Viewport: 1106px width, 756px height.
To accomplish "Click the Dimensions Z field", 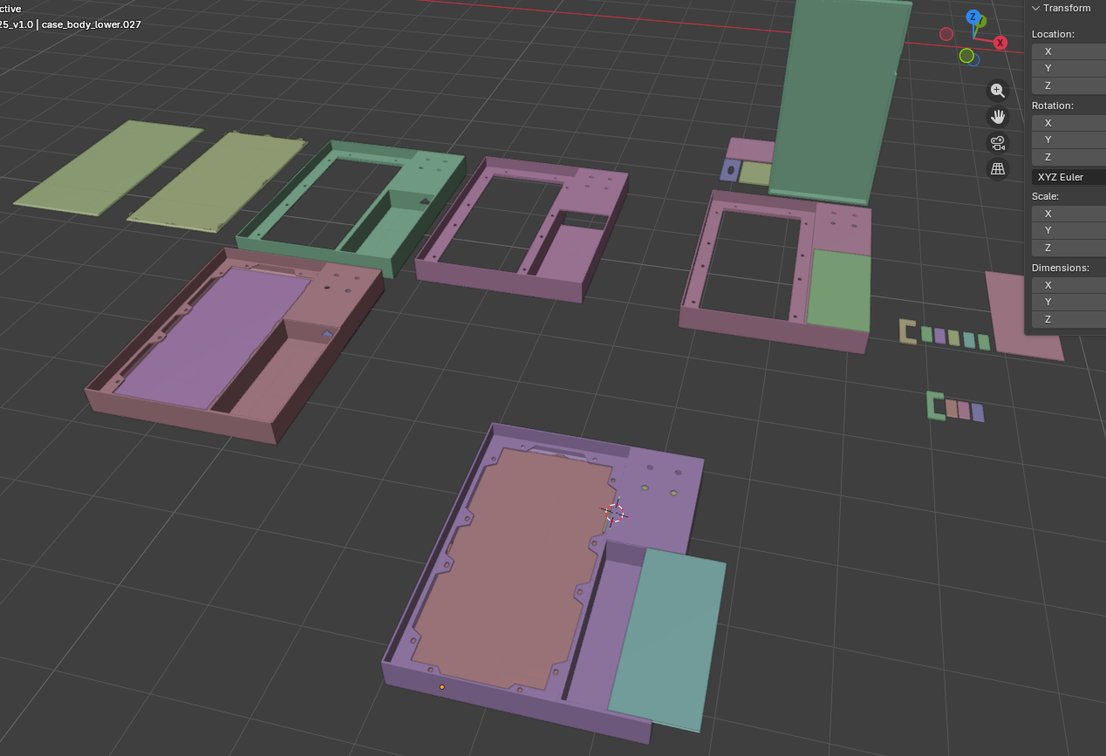I will 1068,319.
